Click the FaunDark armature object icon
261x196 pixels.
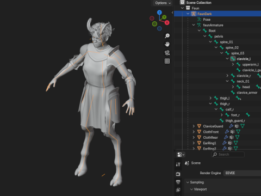tap(194, 14)
